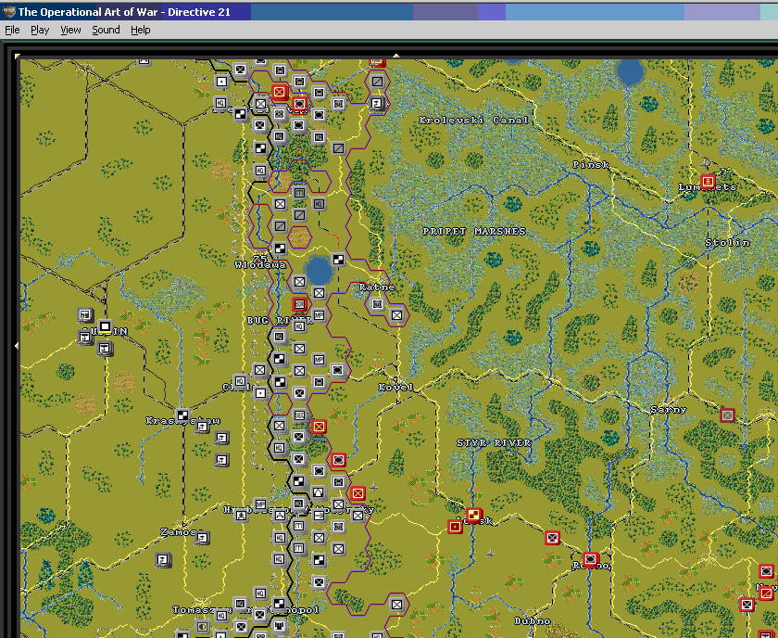This screenshot has width=778, height=638.
Task: Select the air unit counter southeast of Lublin
Action: pyautogui.click(x=105, y=349)
